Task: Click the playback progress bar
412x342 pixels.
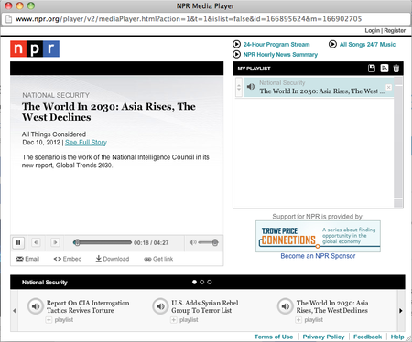Action: (103, 242)
